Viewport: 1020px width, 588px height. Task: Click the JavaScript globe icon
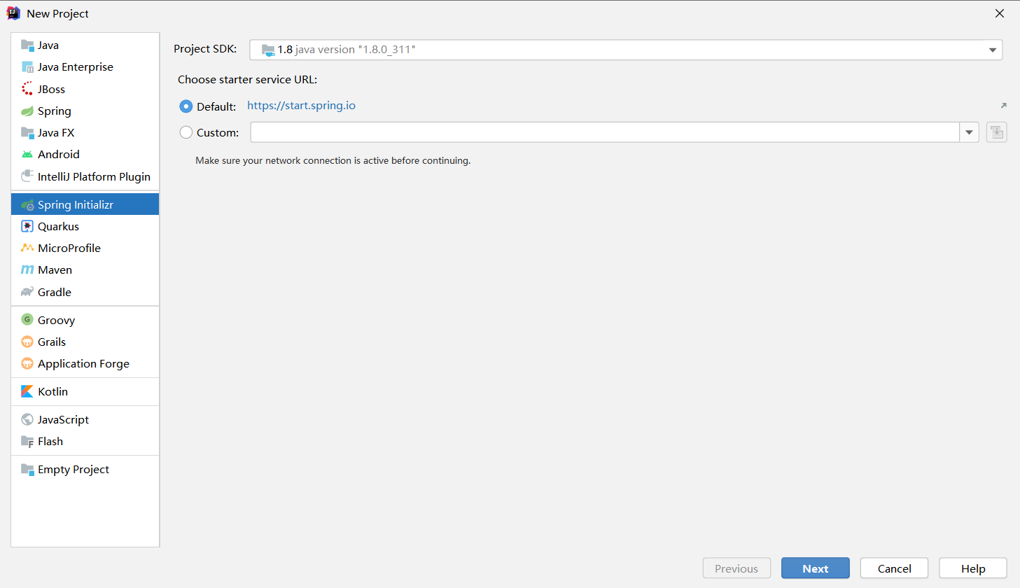coord(27,419)
